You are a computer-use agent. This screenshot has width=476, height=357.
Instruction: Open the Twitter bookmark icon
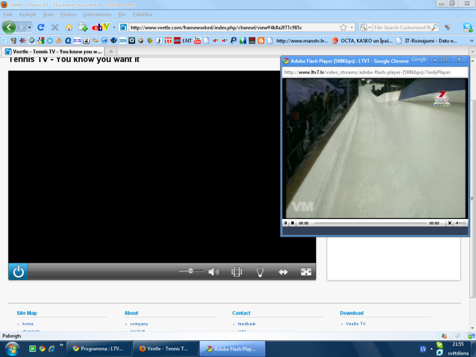(5, 40)
